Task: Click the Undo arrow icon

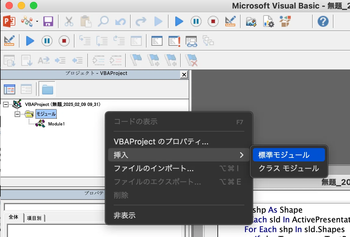Action: [x=121, y=21]
